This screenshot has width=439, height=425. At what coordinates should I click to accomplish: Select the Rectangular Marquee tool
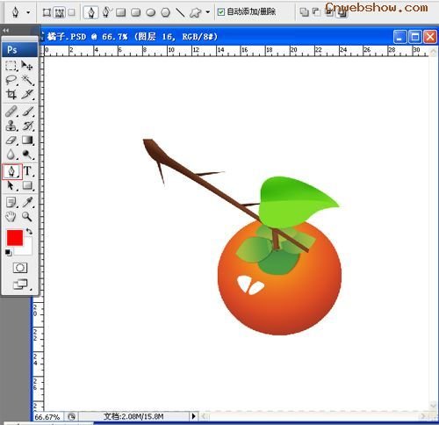pos(11,66)
